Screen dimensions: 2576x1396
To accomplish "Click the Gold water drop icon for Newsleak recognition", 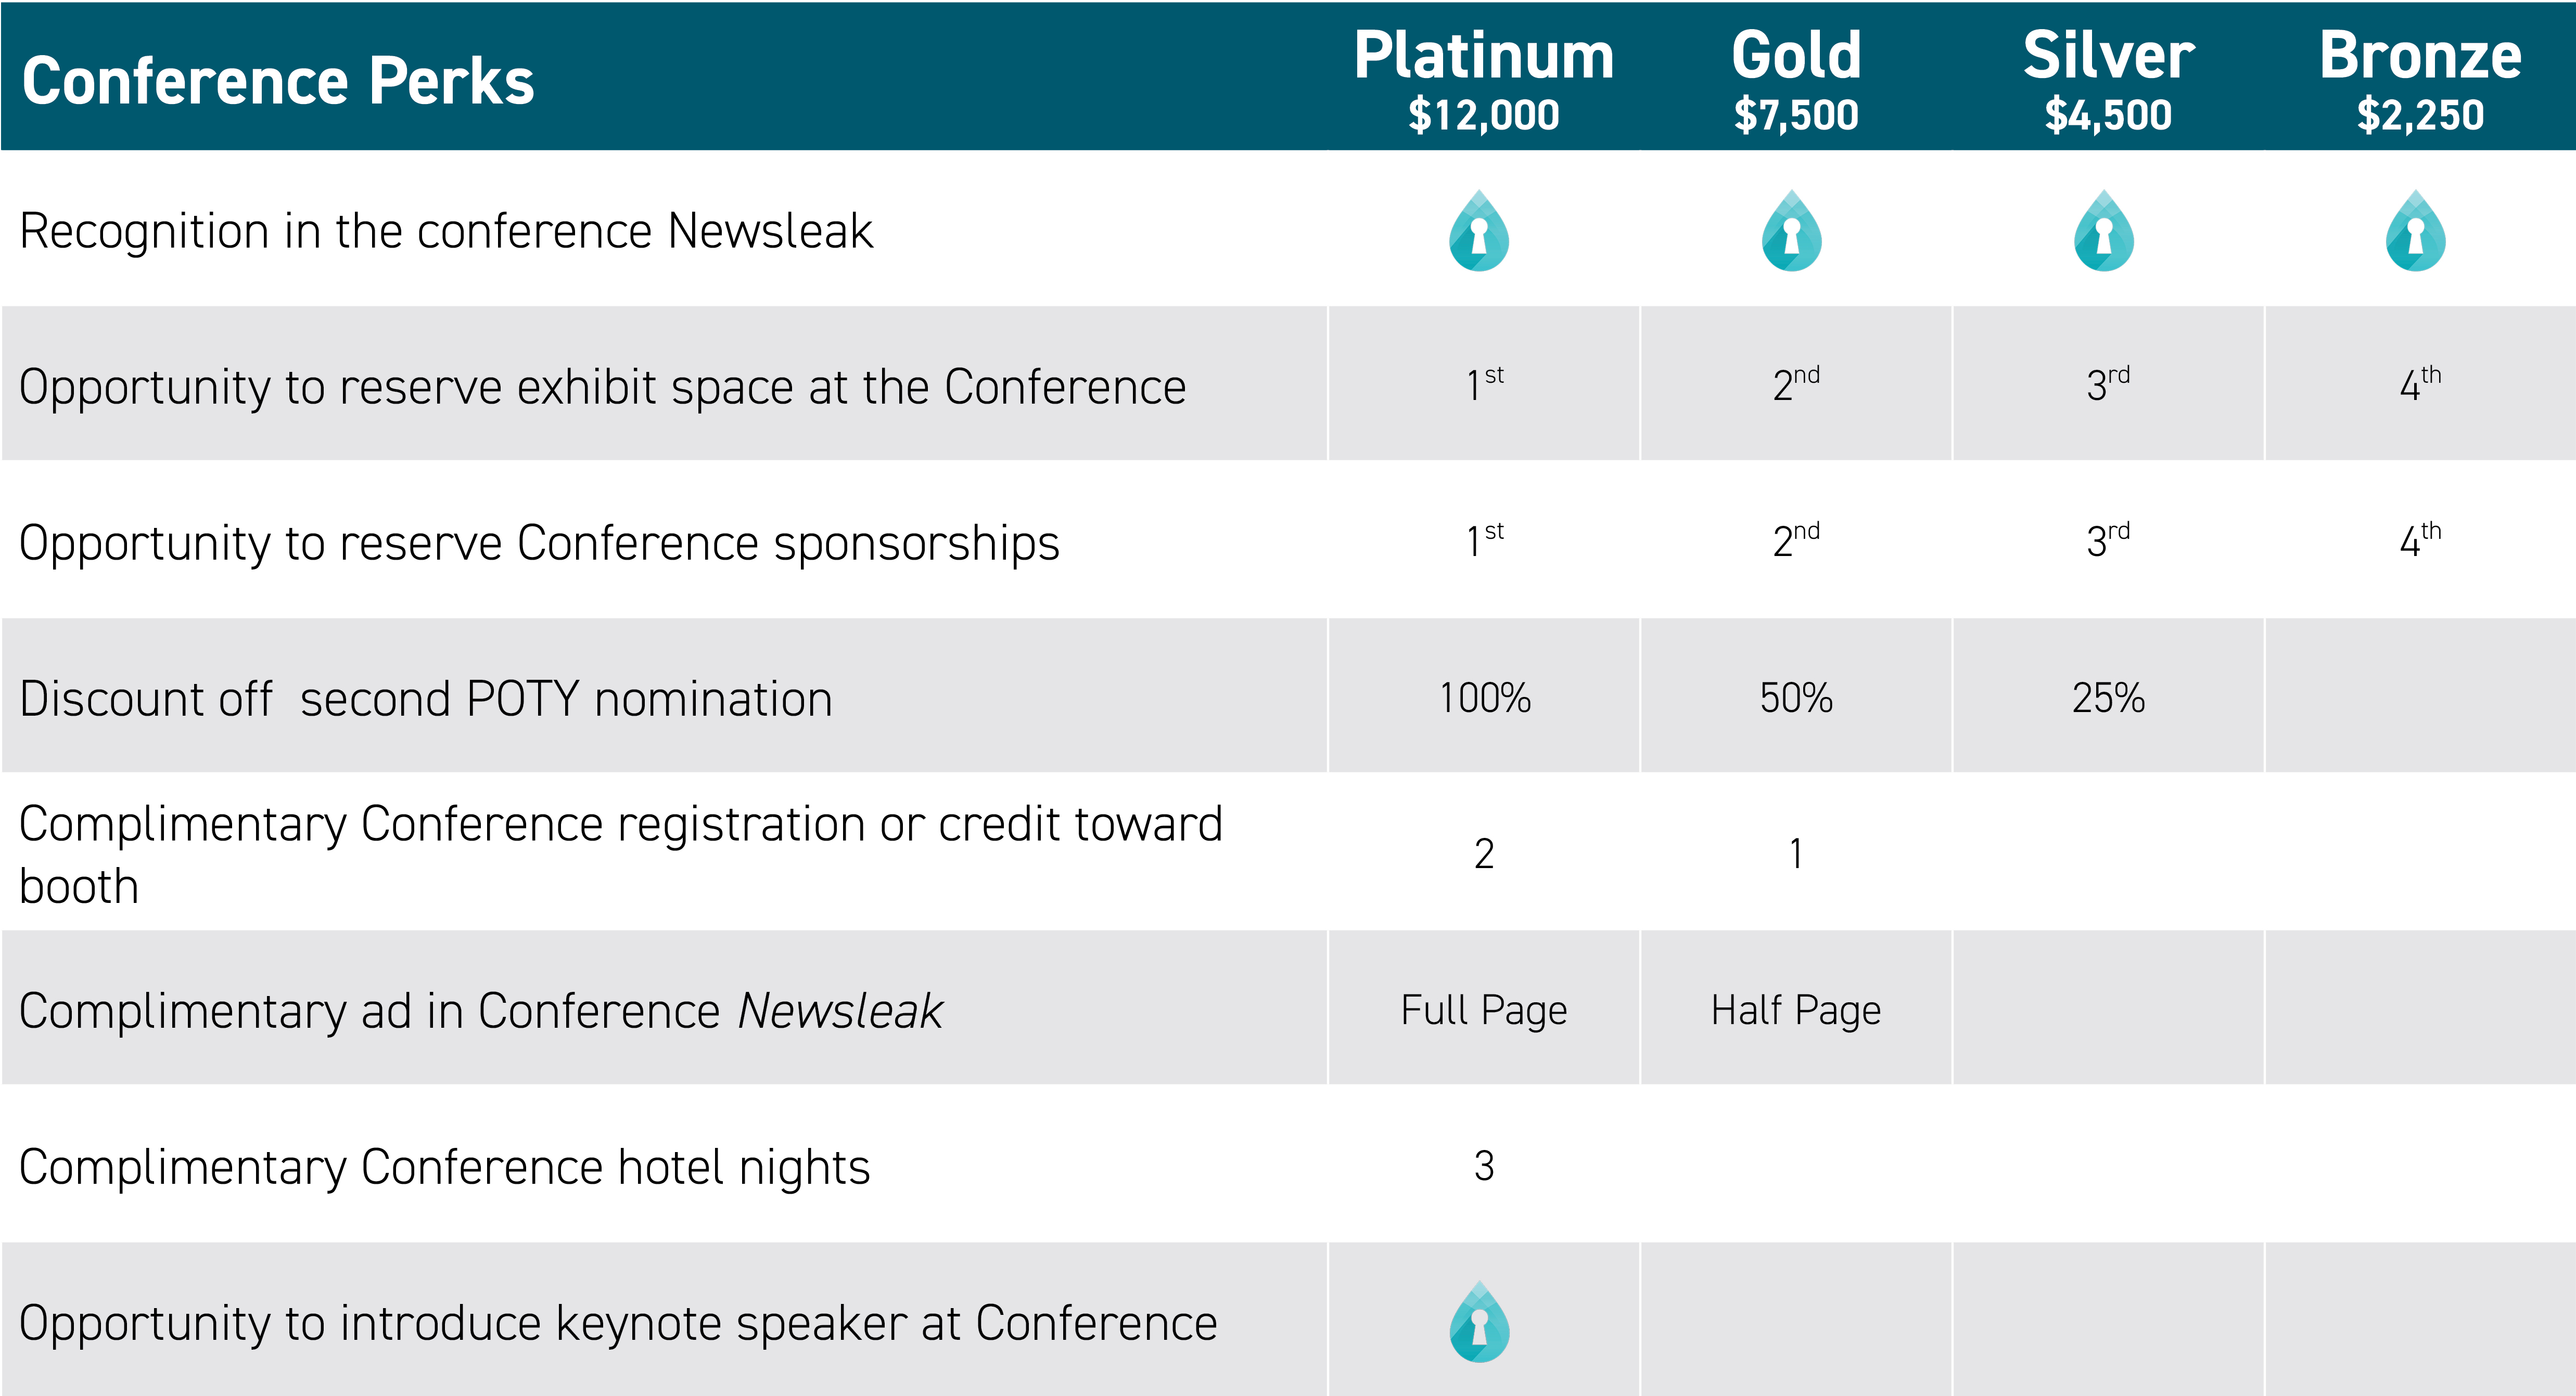I will (x=1791, y=230).
